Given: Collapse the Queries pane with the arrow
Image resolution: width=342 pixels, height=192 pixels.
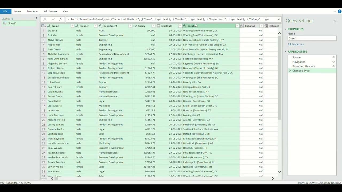Looking at the screenshot, I should pyautogui.click(x=36, y=18).
